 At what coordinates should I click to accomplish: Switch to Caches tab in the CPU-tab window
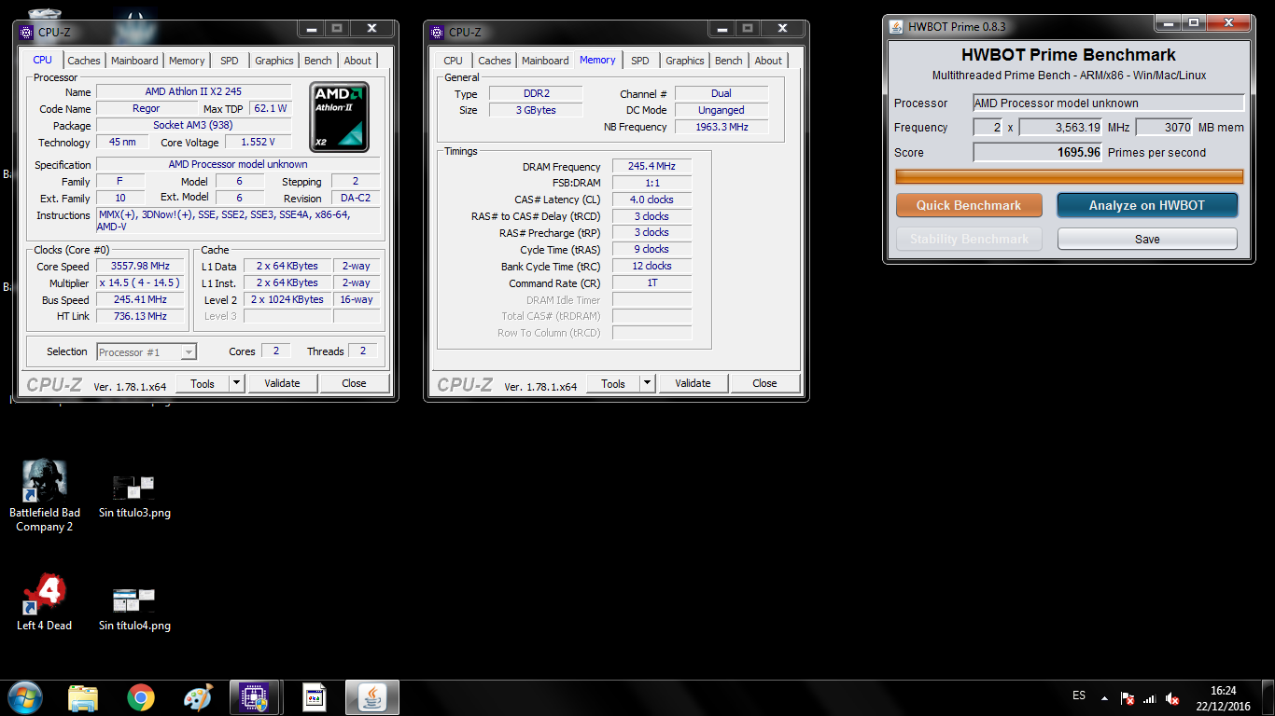coord(84,61)
